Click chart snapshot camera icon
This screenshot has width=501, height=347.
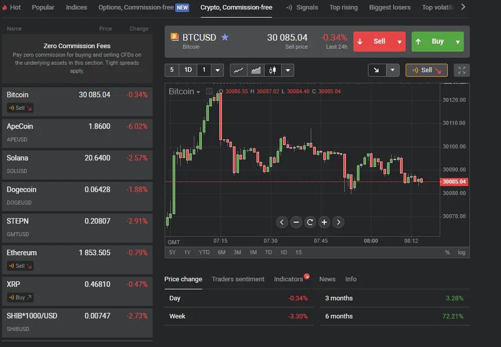(x=209, y=92)
